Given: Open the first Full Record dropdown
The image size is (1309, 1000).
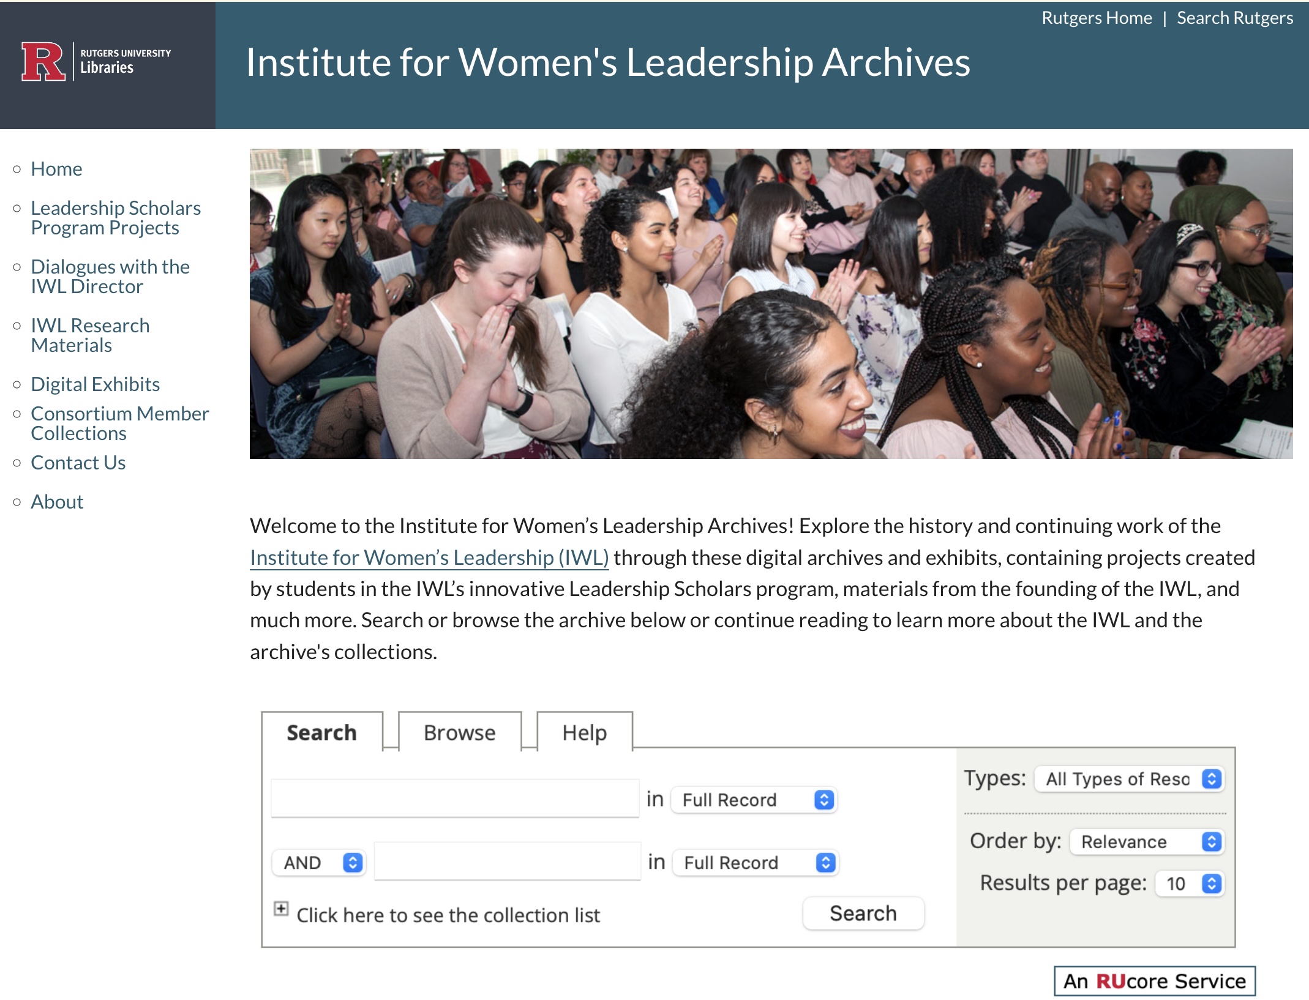Looking at the screenshot, I should [754, 800].
